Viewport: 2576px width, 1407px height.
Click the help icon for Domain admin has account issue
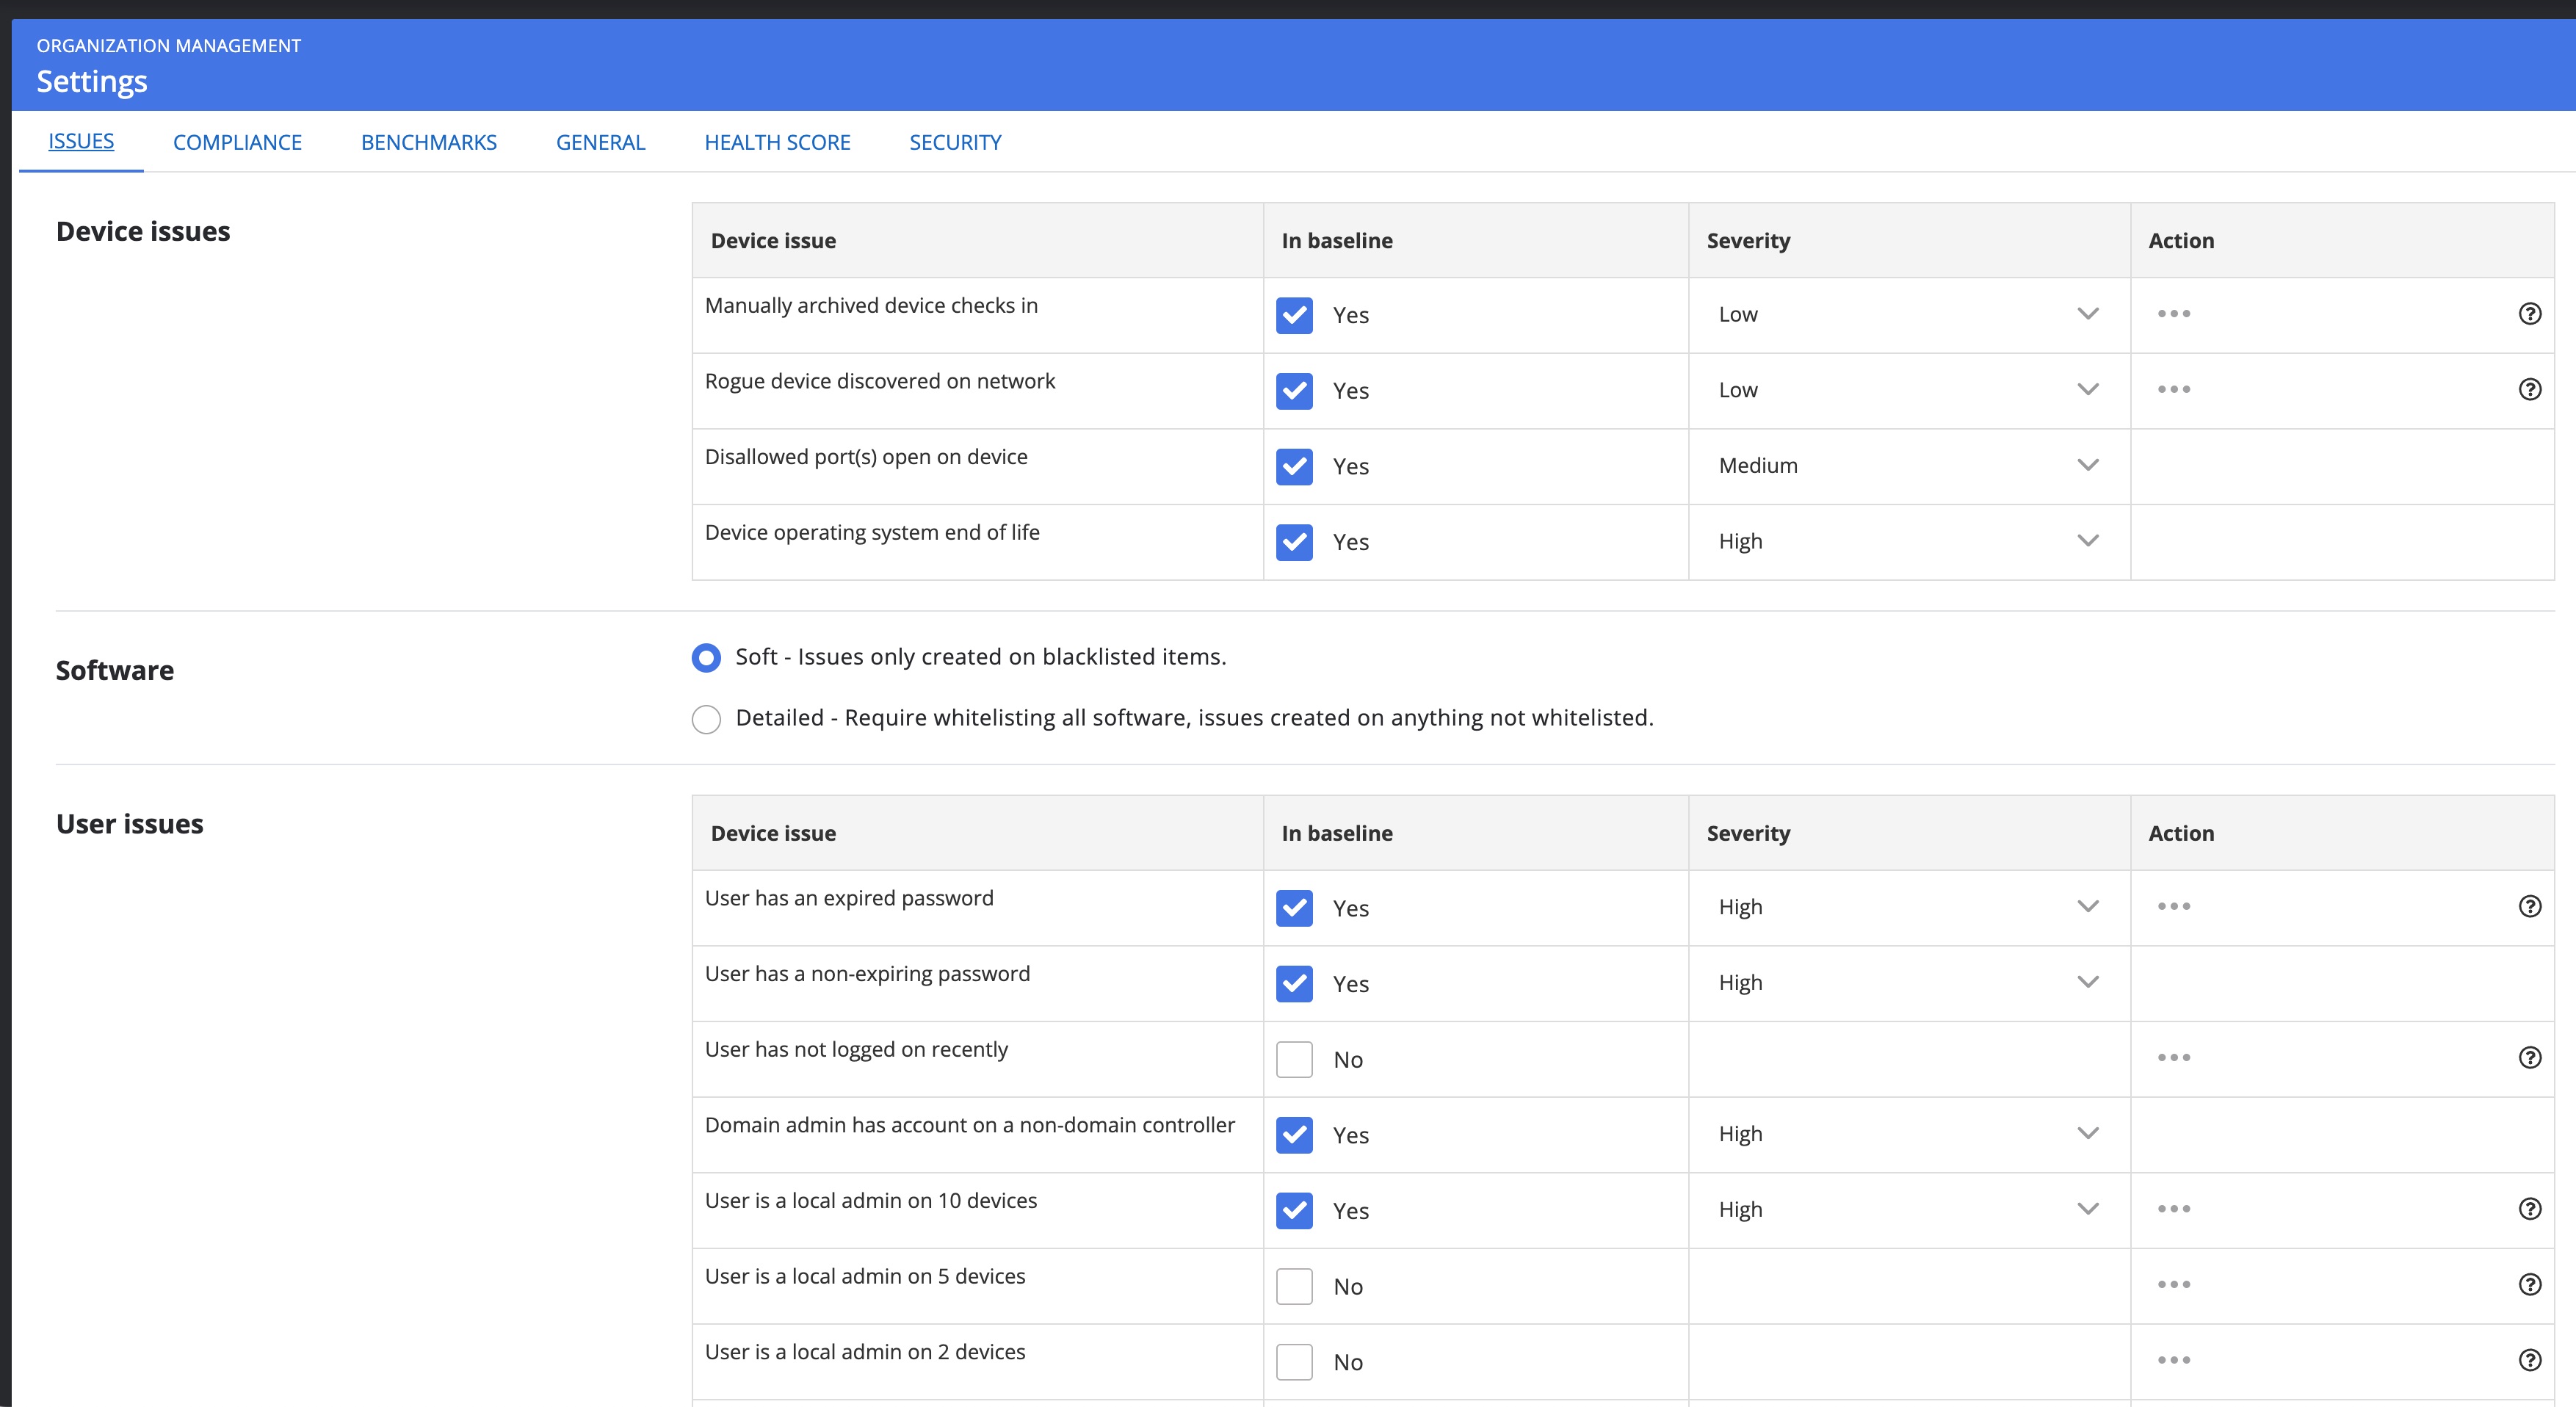[2530, 1134]
